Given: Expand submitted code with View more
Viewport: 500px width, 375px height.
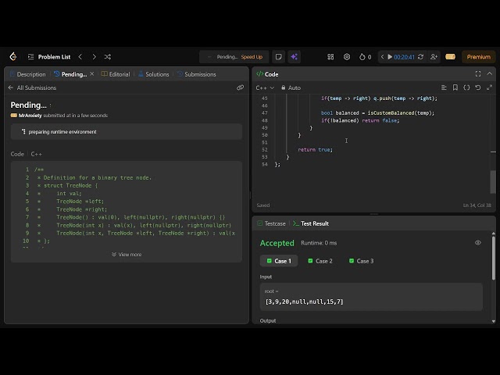Looking at the screenshot, I should point(127,255).
